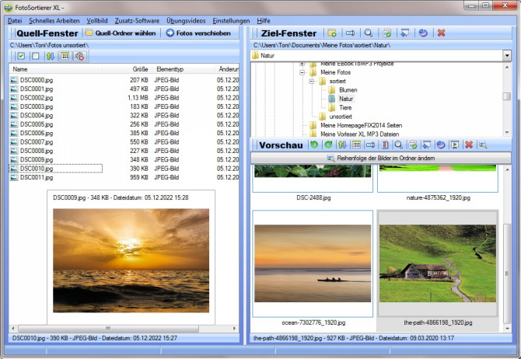
Task: Open the Vollbild menu
Action: coord(97,20)
